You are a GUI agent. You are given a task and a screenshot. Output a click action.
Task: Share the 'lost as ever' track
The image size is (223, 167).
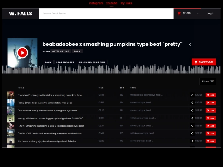[x=192, y=111]
